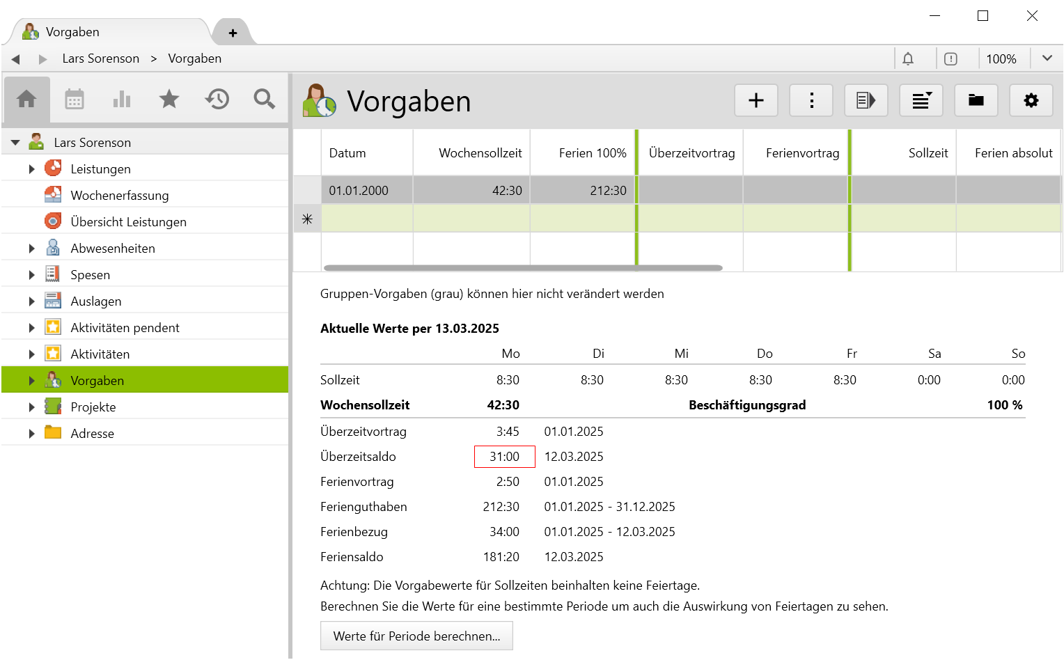Image resolution: width=1064 pixels, height=660 pixels.
Task: Show favorites using the star icon
Action: 169,100
